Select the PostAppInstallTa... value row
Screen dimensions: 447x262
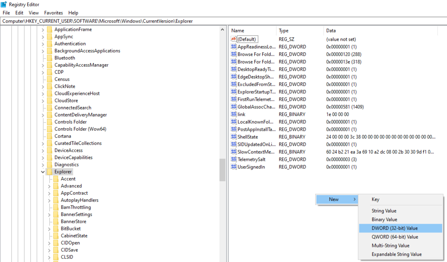point(333,129)
